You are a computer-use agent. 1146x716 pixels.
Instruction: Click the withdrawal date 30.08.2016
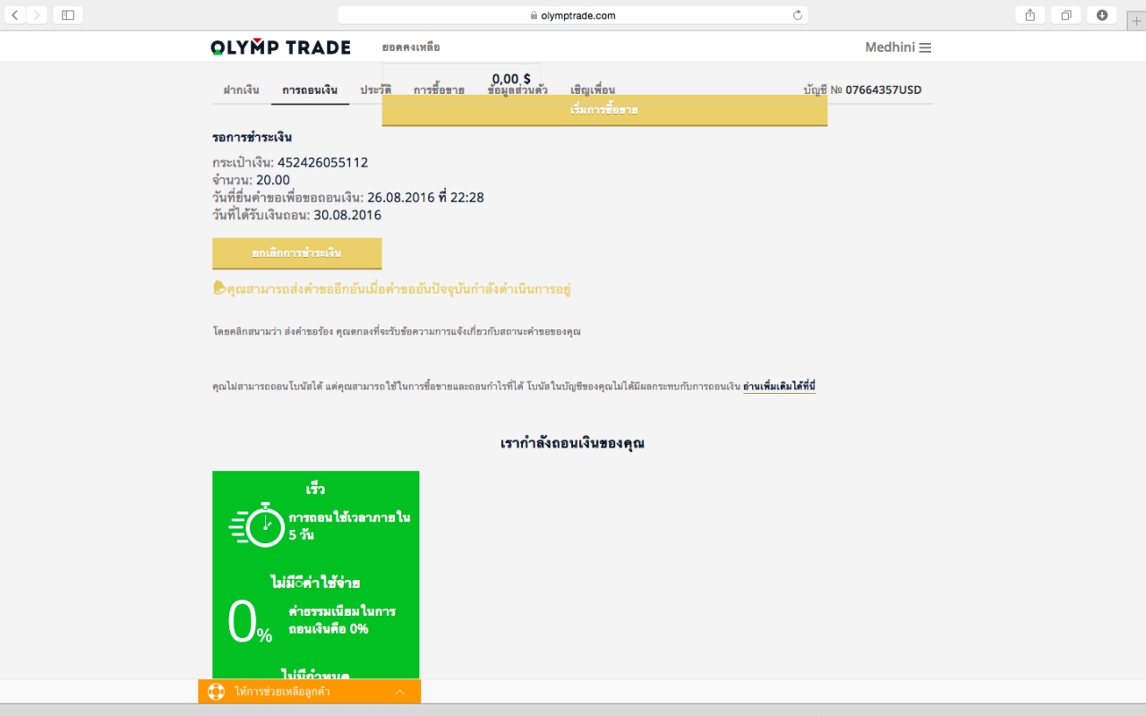click(x=347, y=216)
